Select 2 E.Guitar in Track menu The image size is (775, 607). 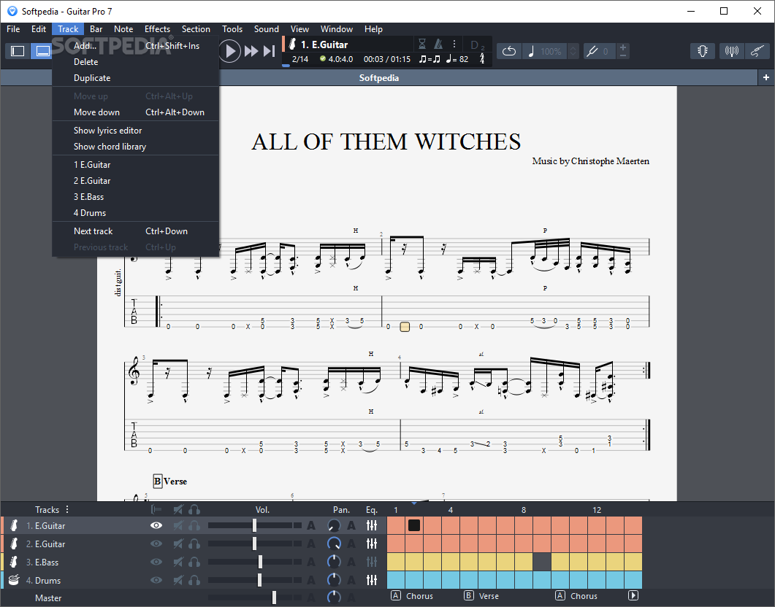(135, 181)
